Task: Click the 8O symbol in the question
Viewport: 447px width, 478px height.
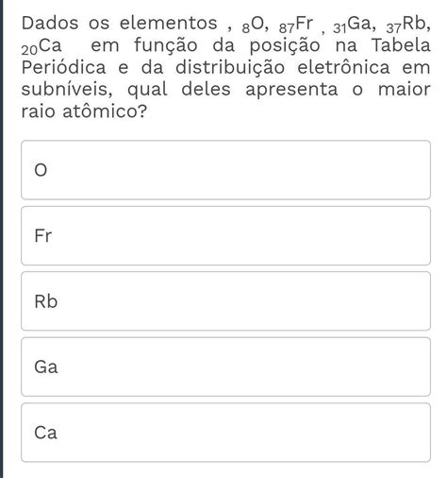Action: [x=254, y=25]
